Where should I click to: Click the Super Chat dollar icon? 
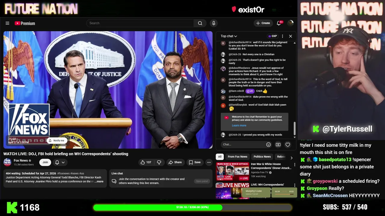pos(278,145)
